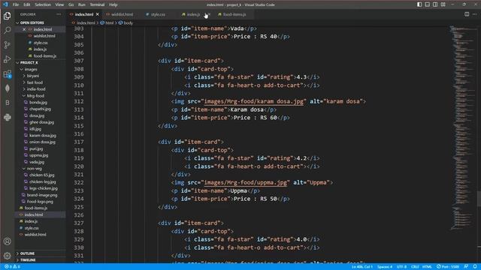Switch to the food-items.js tab
Viewport: 481px width, 270px height.
234,14
